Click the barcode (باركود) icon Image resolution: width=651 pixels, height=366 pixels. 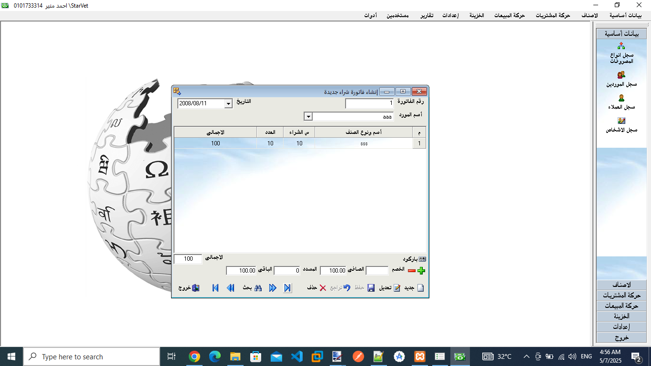[422, 259]
